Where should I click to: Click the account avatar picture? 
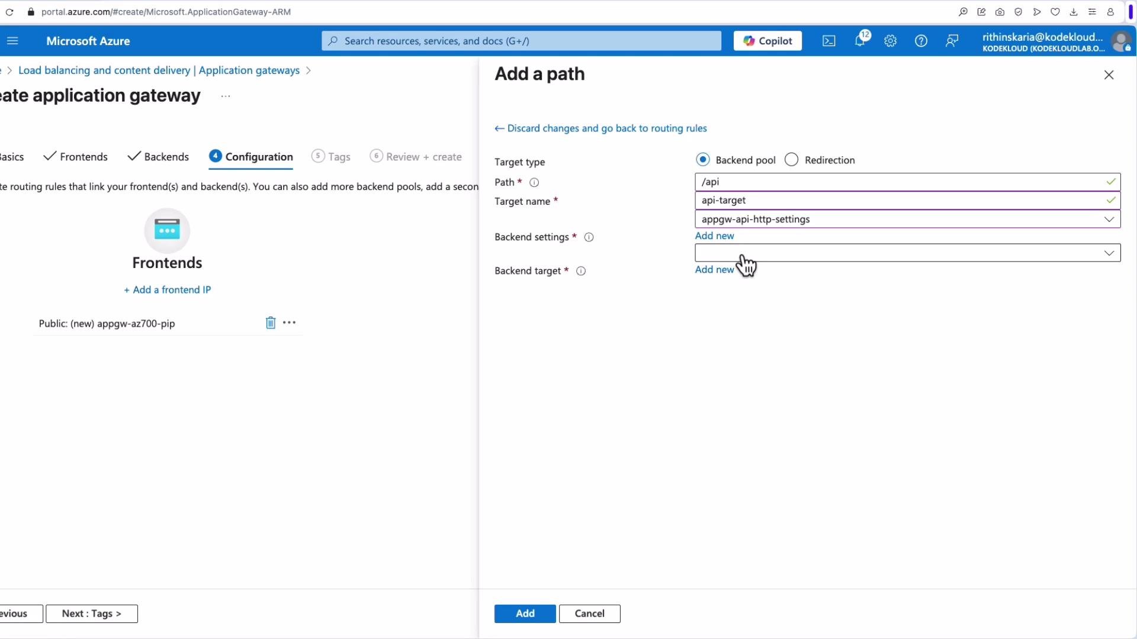tap(1120, 41)
